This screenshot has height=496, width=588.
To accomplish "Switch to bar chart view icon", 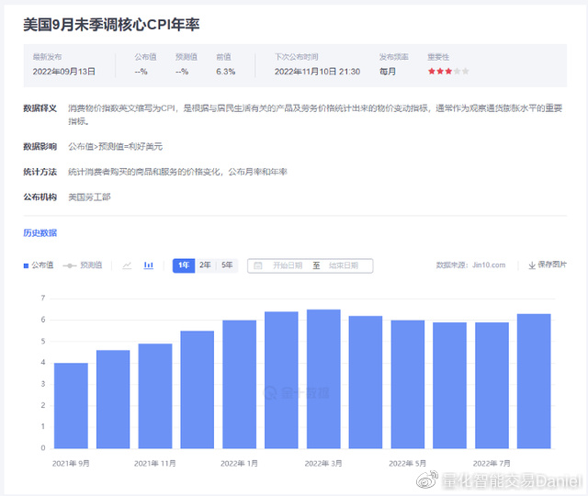I will point(149,265).
